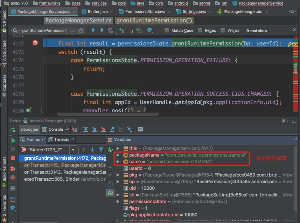
Task: Open the Evaluate Expression calculator
Action: tap(140, 129)
